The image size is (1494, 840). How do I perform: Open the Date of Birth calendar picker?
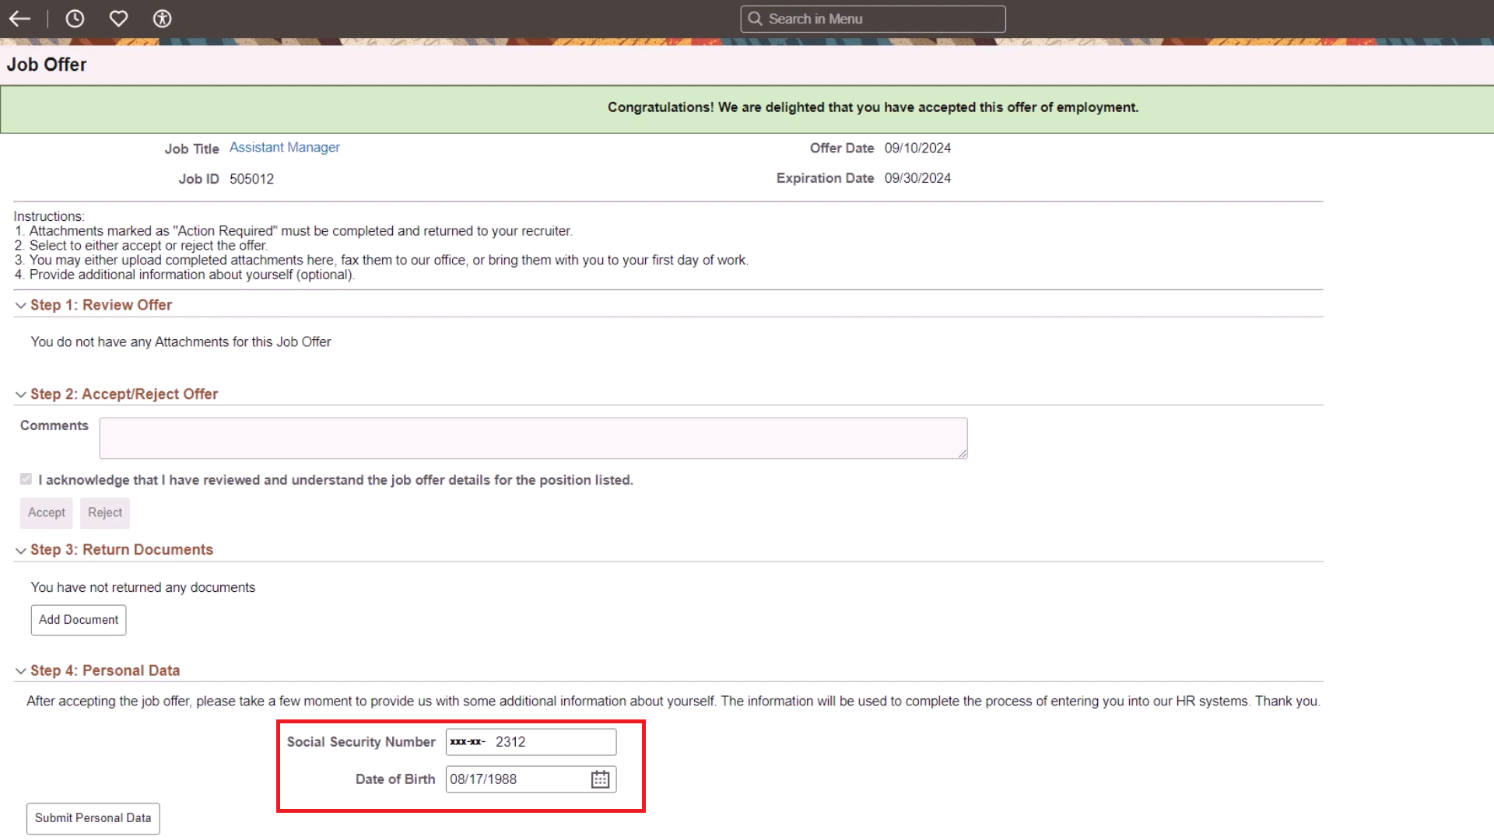tap(598, 779)
